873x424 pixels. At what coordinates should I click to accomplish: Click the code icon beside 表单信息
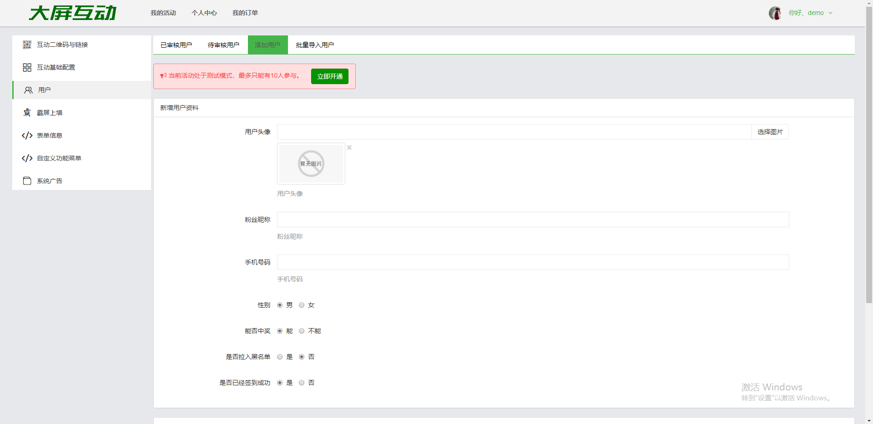[x=27, y=135]
